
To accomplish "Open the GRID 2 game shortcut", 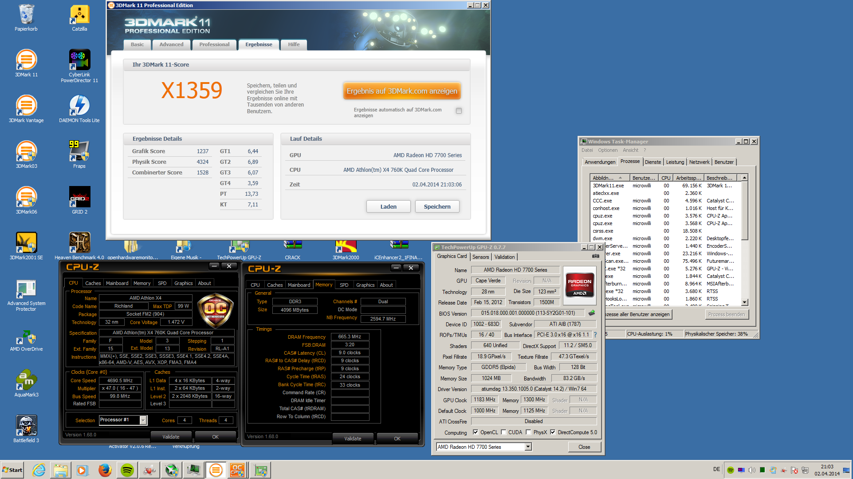I will tap(79, 201).
